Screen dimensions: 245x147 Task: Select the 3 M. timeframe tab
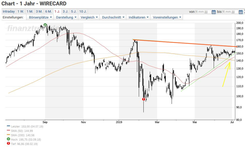(x=39, y=12)
